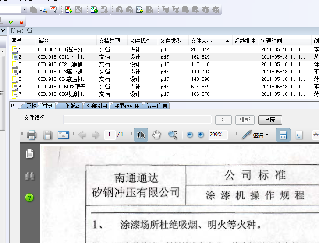Click the sort arrow beside 文件大小
The width and height of the screenshot is (319, 243).
pyautogui.click(x=228, y=41)
